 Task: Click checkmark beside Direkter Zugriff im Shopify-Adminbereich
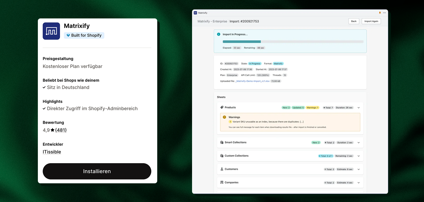(44, 109)
